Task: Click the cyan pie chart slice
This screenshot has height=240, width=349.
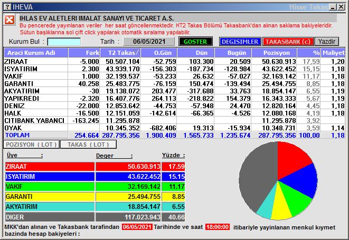Action: click(268, 206)
